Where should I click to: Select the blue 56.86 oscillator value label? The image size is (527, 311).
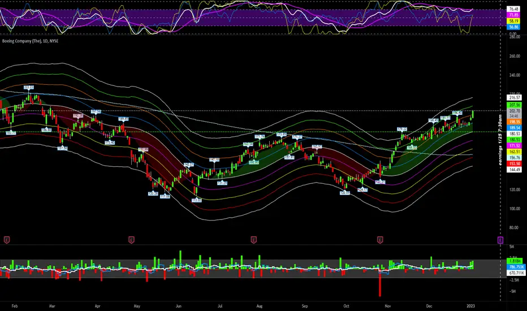[x=514, y=27]
